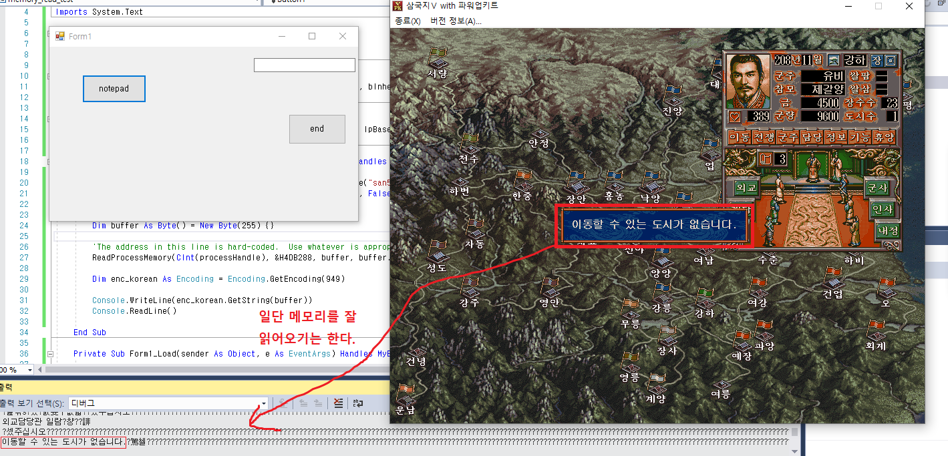
Task: Click output line '외교담당관 일람'
Action: [34, 421]
